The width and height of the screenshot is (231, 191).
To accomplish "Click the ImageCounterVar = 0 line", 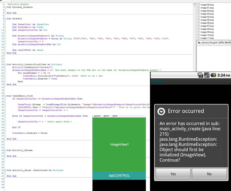I will pos(31,42).
